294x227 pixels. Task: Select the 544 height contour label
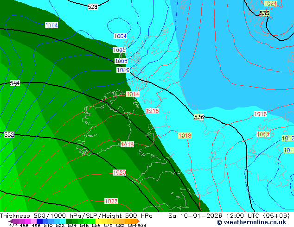15,83
